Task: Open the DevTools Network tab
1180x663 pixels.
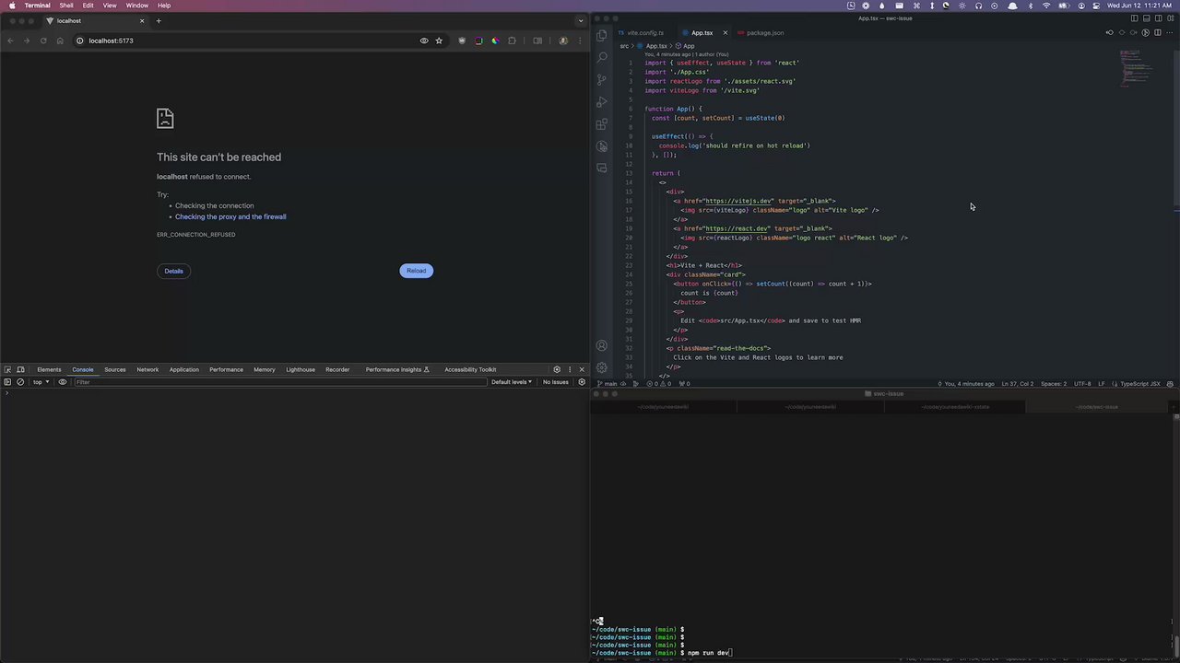Action: (x=147, y=369)
